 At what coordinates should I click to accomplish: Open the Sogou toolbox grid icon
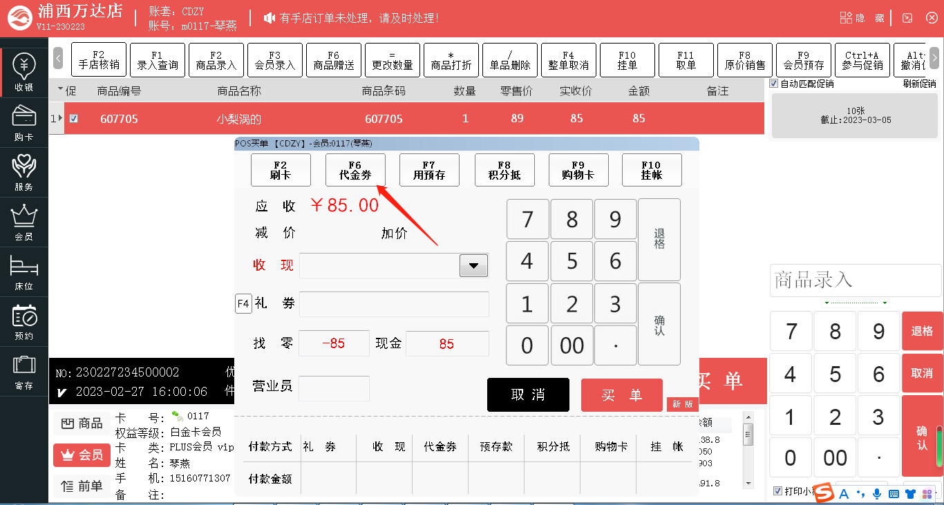[927, 493]
